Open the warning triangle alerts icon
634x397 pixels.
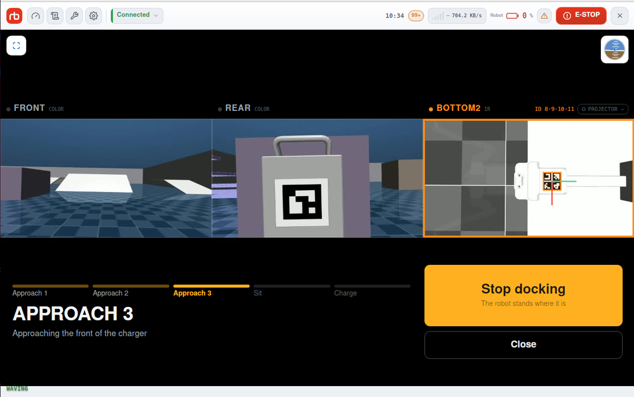pyautogui.click(x=544, y=16)
